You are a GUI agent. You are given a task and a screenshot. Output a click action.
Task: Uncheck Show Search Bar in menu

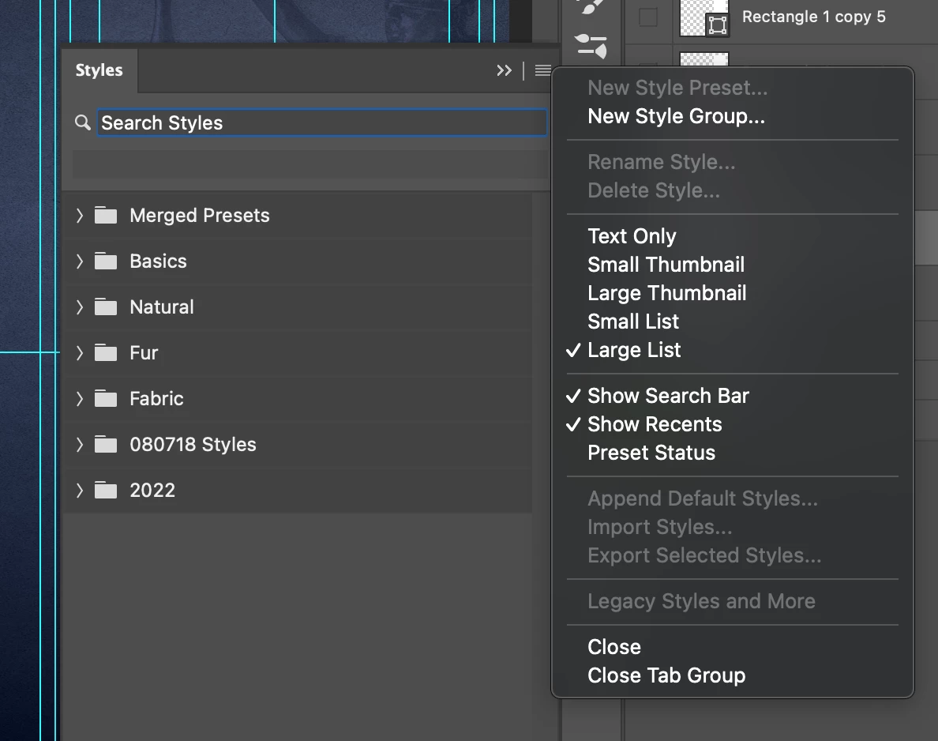pos(668,396)
